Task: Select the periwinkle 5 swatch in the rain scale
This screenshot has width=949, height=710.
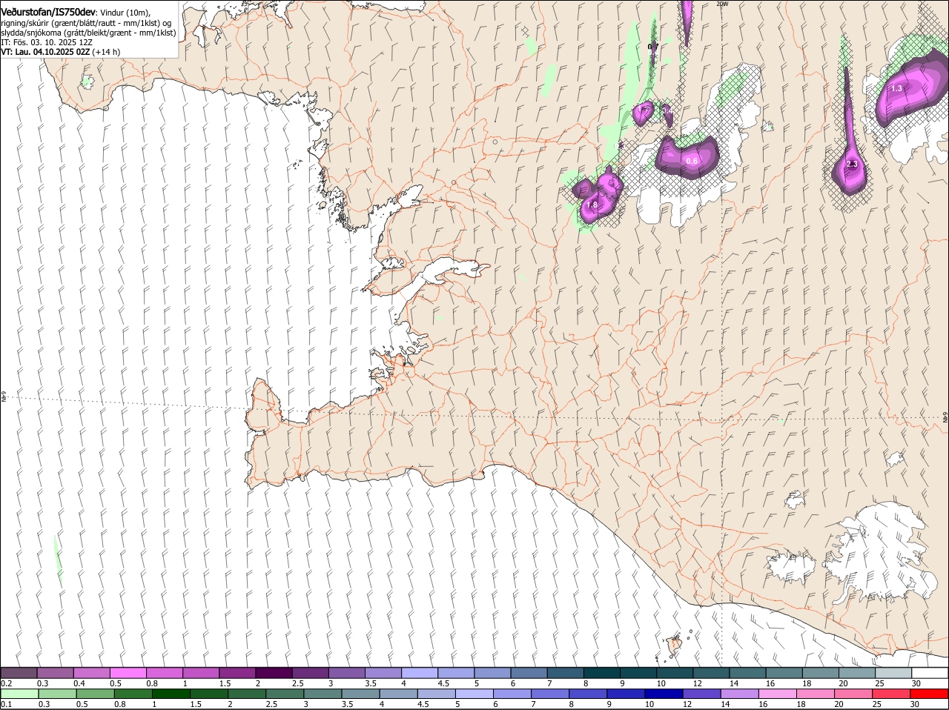Action: click(x=474, y=694)
